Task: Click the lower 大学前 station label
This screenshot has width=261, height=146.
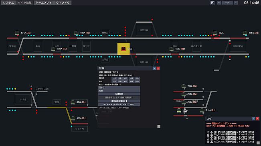Action: click(105, 59)
